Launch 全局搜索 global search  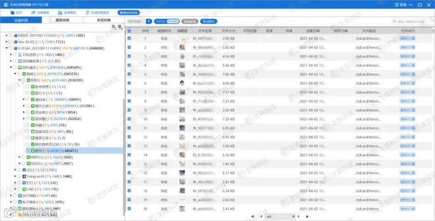[x=33, y=13]
